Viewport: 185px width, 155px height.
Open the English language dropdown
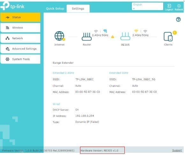[x=147, y=6]
